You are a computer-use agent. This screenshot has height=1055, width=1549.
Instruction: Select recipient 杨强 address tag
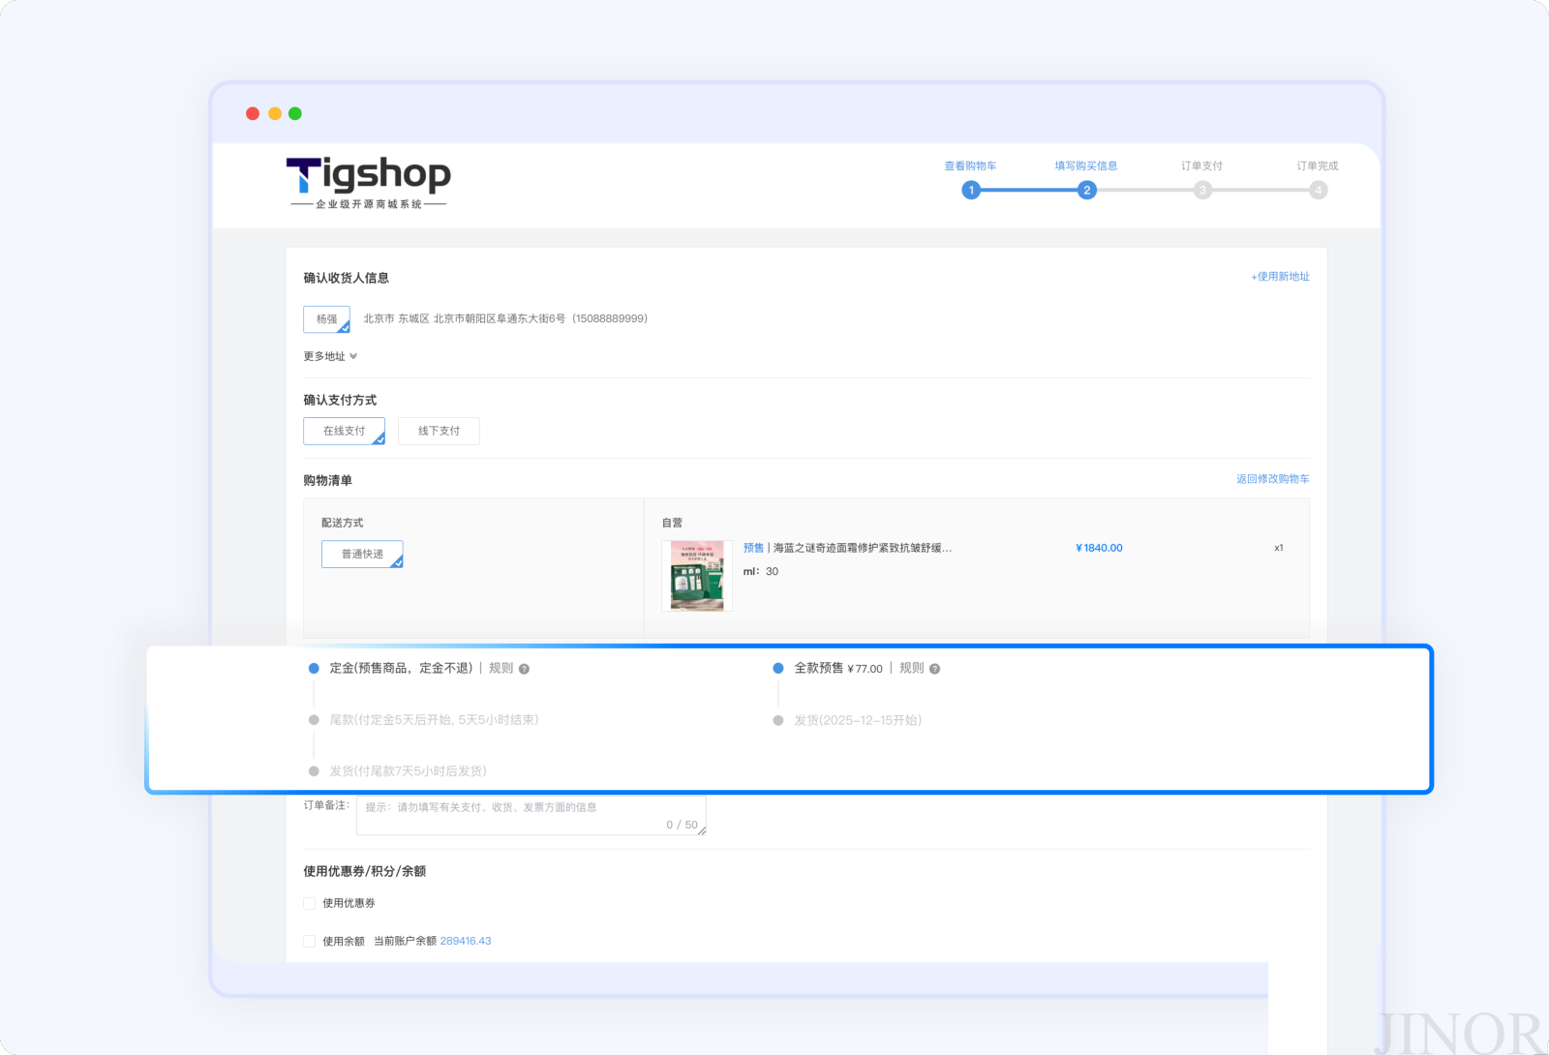coord(326,319)
